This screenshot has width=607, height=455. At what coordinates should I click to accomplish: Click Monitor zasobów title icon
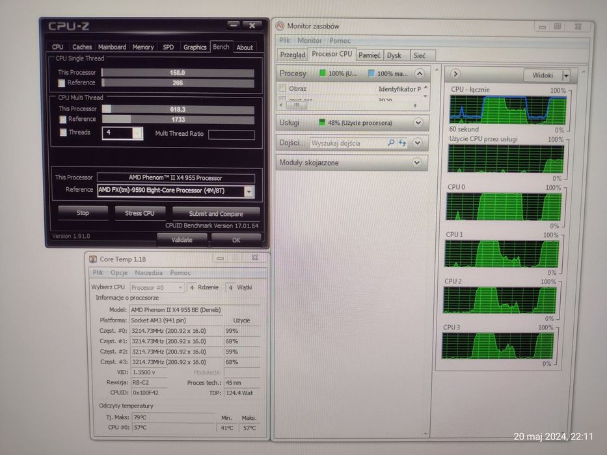[x=280, y=26]
